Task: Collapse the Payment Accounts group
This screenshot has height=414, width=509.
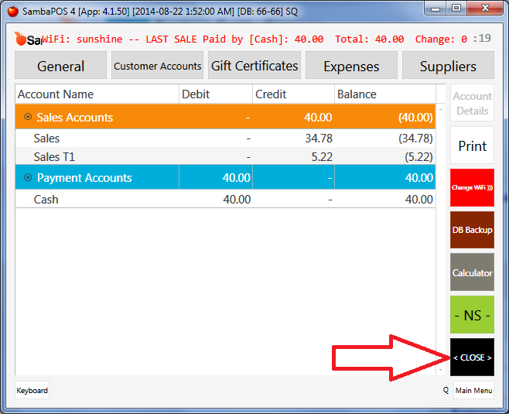Action: coord(28,177)
